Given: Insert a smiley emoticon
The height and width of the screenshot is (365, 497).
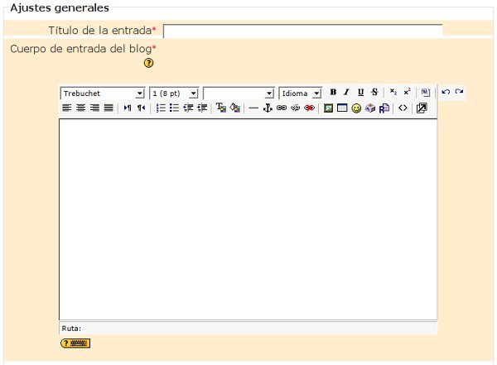Looking at the screenshot, I should click(x=356, y=108).
